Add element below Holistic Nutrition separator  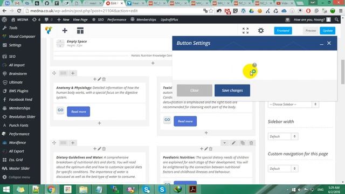coord(153,63)
